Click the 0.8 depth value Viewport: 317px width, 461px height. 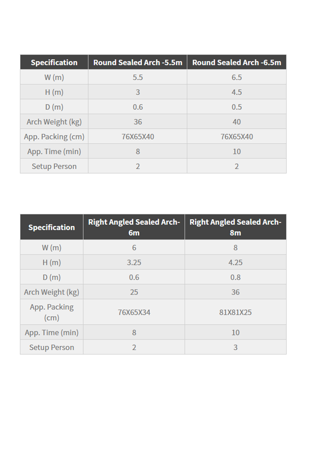point(235,277)
